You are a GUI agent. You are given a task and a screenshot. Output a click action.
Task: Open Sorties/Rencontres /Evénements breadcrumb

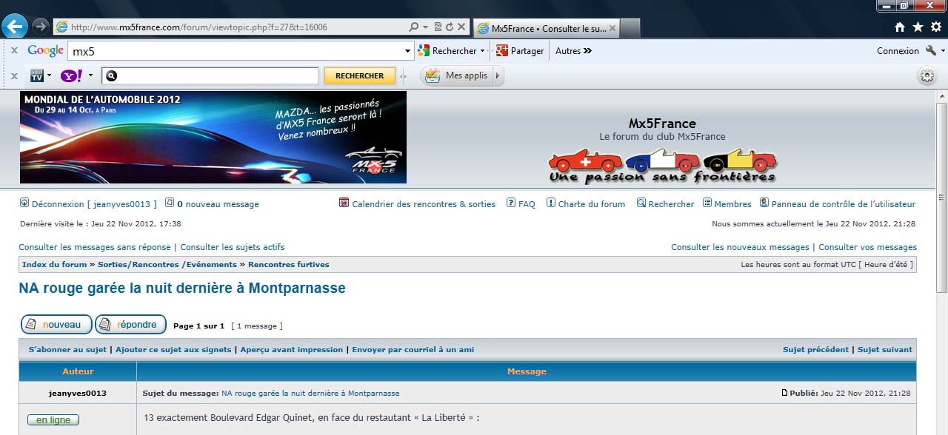(x=167, y=264)
